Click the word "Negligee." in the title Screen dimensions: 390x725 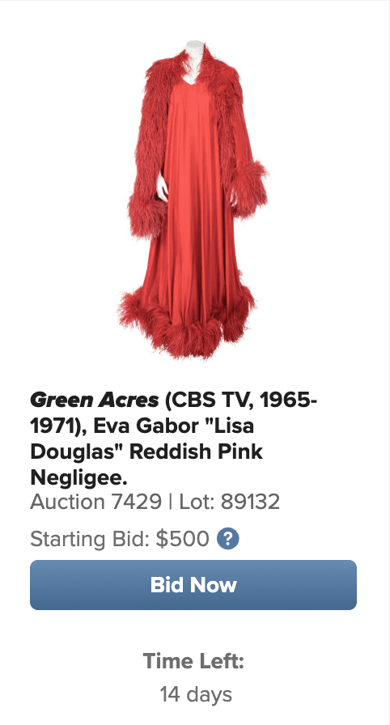[x=78, y=477]
